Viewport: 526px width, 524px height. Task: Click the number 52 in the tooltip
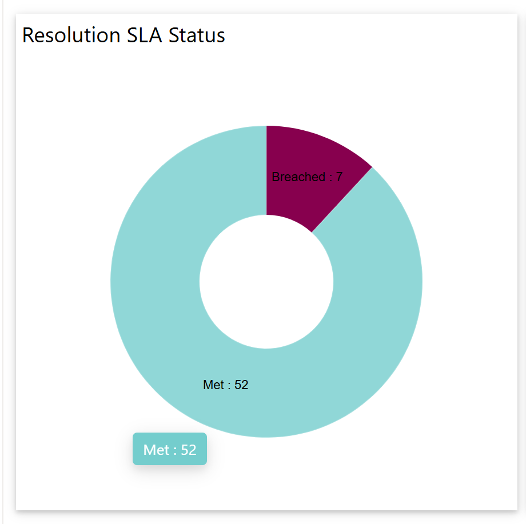click(189, 450)
